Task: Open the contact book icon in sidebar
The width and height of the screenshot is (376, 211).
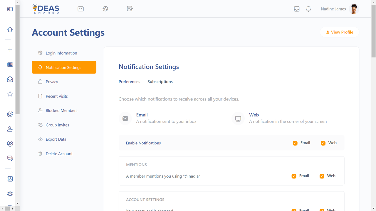Action: [x=10, y=179]
